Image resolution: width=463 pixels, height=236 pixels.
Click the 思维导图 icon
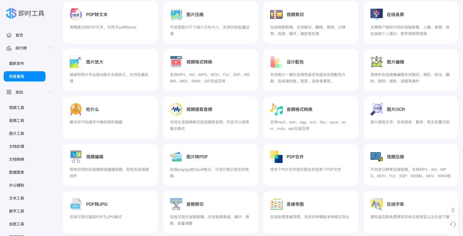[276, 204]
